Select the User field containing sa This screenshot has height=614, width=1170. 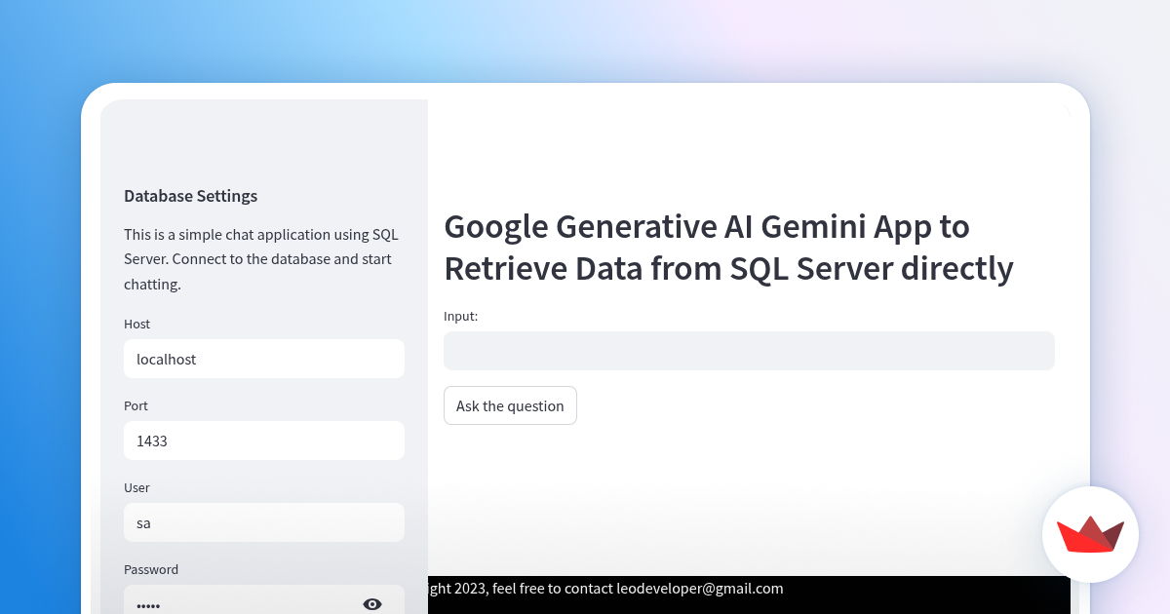(x=263, y=522)
